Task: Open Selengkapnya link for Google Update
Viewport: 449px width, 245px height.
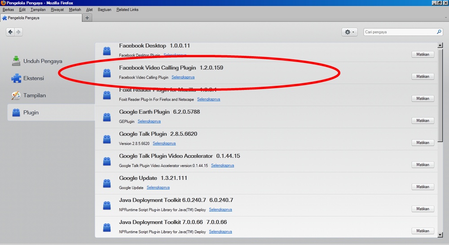Action: [x=158, y=188]
